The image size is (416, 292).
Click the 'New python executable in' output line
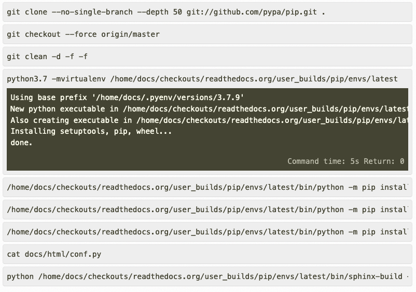pyautogui.click(x=209, y=109)
